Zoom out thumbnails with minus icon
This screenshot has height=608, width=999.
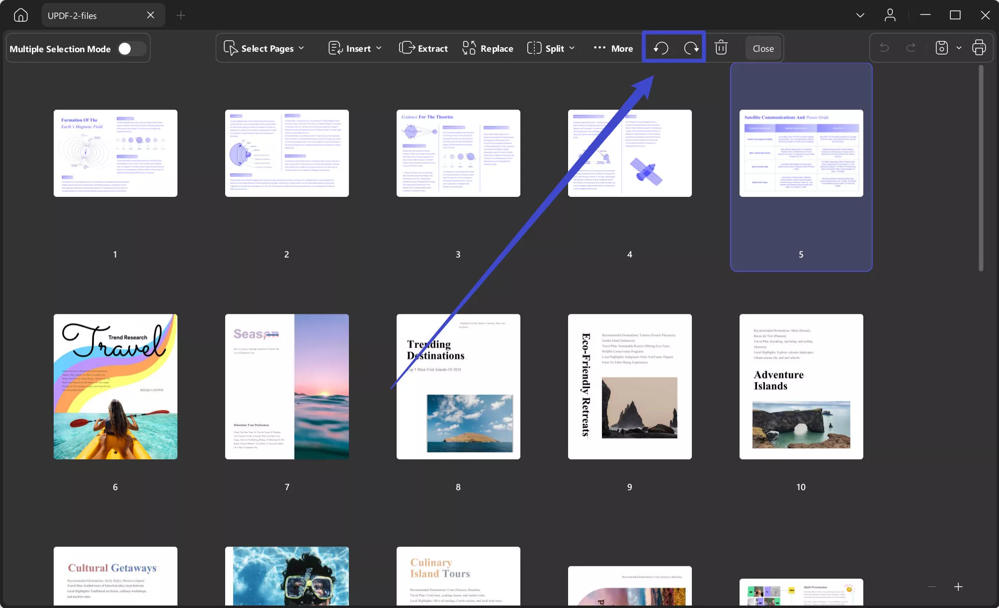click(x=932, y=587)
